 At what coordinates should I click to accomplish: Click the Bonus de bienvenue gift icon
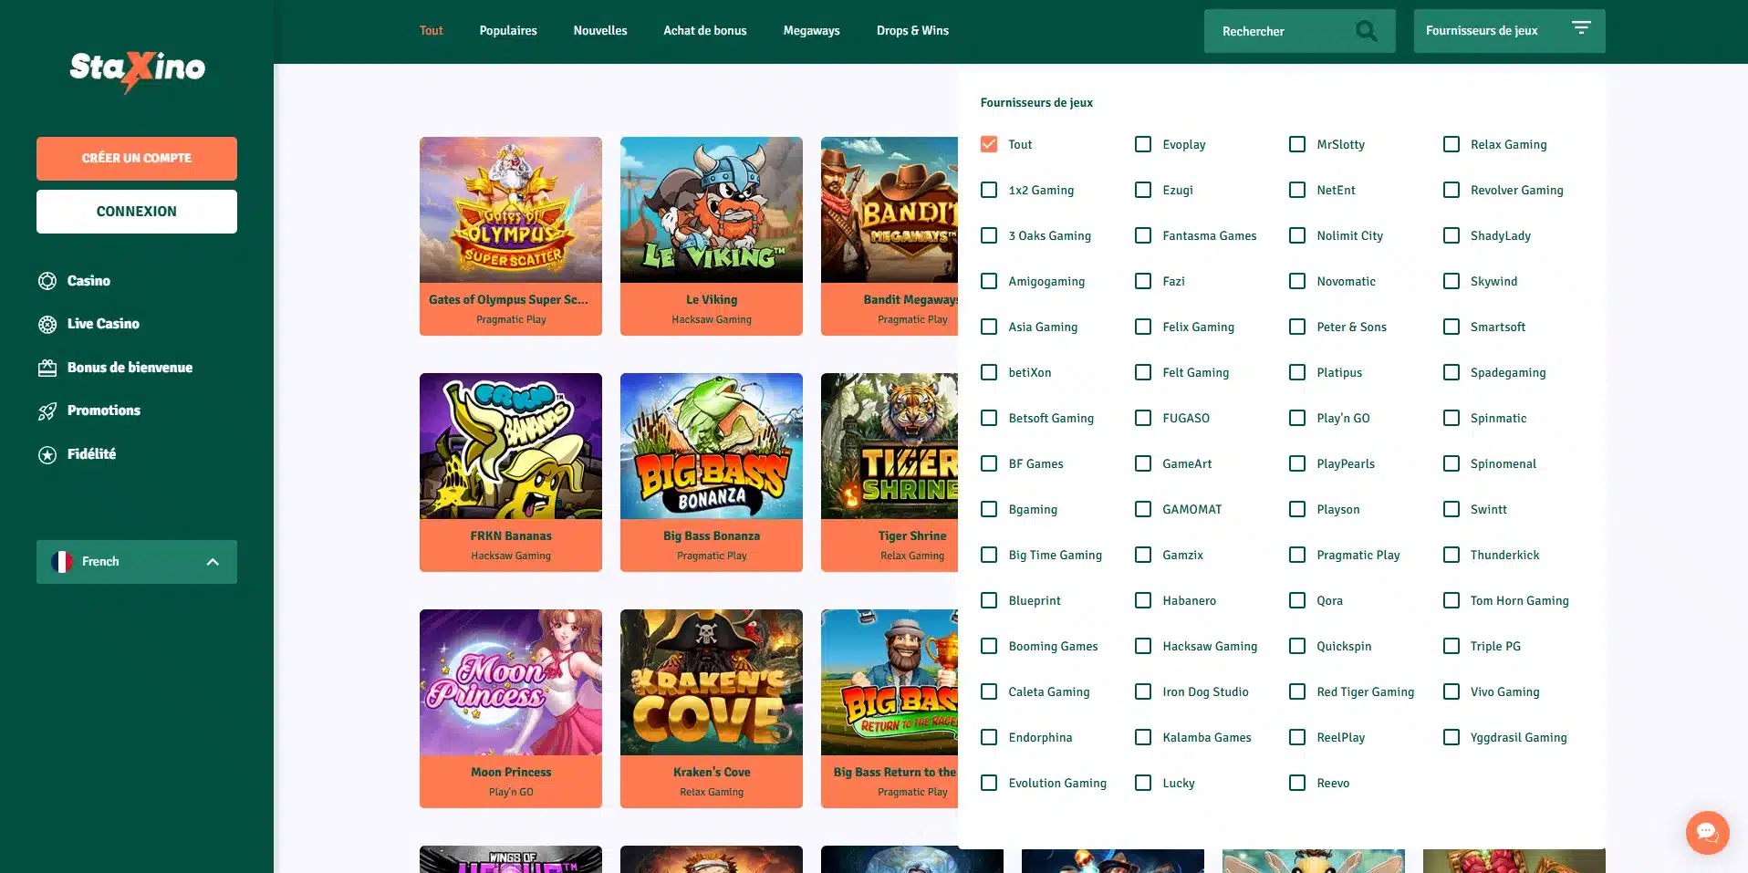47,368
